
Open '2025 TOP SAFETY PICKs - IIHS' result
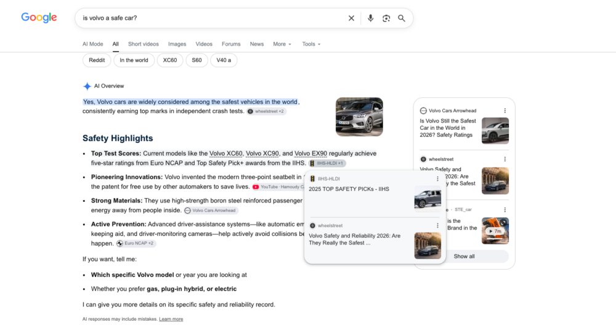pyautogui.click(x=349, y=189)
